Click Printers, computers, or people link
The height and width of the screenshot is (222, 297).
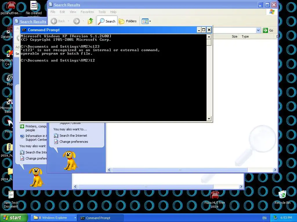click(36, 128)
